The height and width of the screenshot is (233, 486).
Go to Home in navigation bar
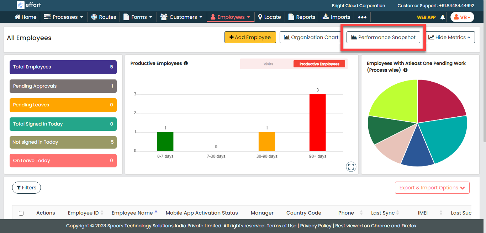25,17
